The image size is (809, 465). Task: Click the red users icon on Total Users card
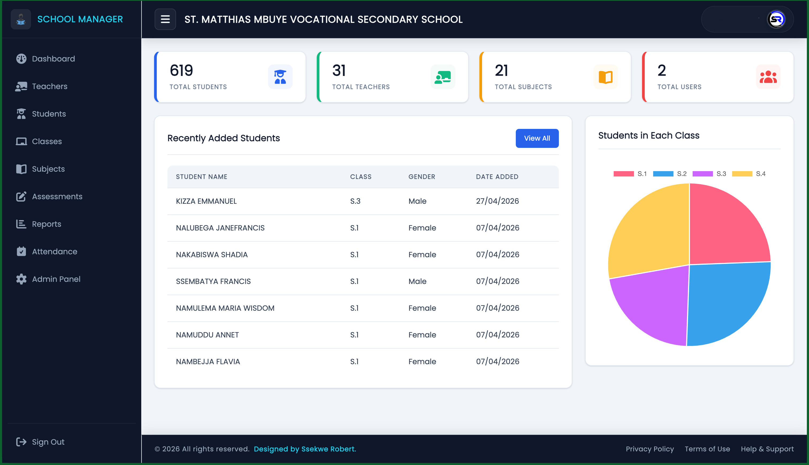[768, 77]
